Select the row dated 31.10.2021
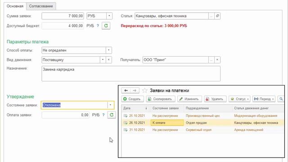 [x=203, y=130]
